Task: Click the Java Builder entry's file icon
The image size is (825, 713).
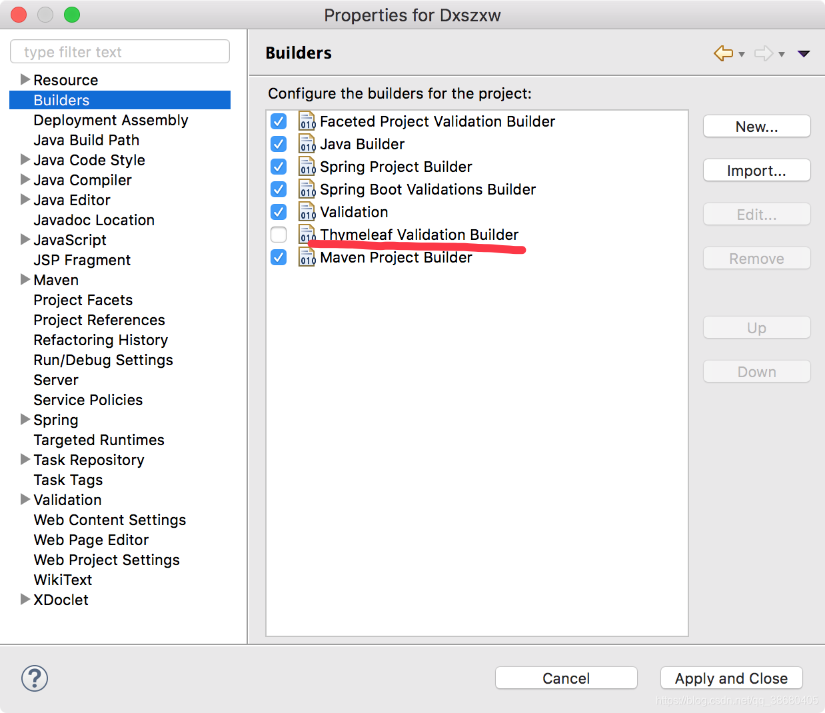Action: click(307, 143)
